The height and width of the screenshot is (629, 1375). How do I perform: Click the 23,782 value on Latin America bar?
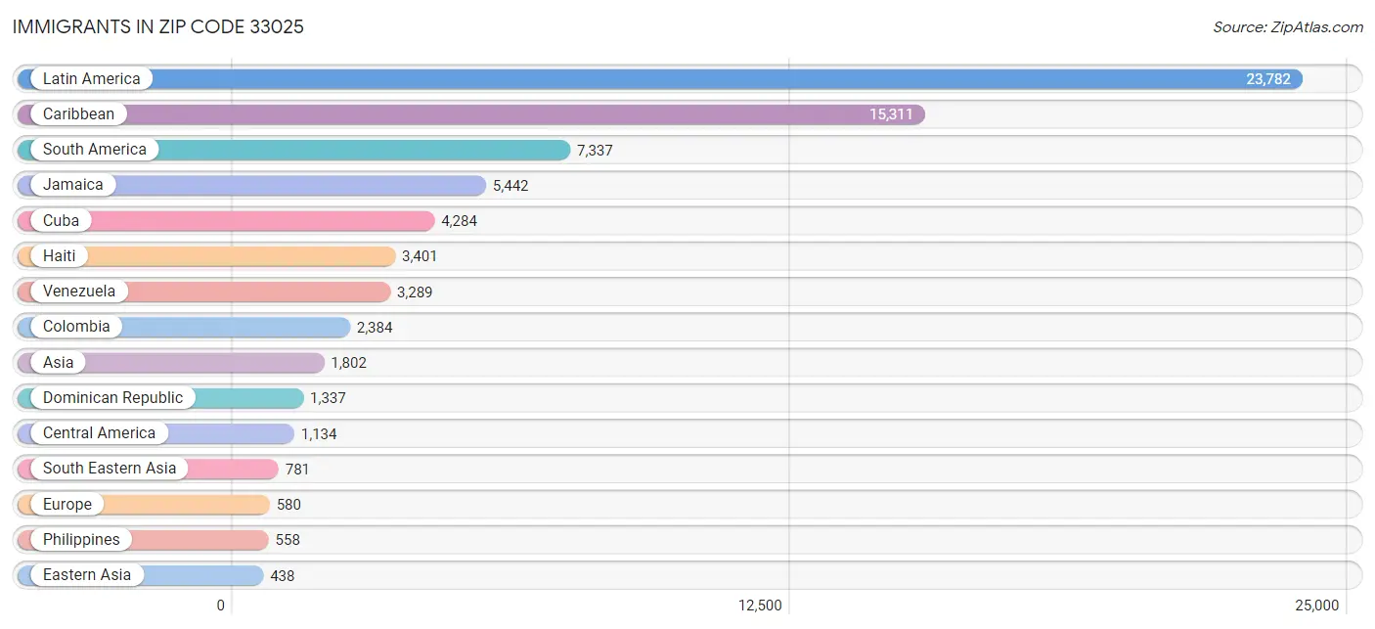pyautogui.click(x=1267, y=79)
